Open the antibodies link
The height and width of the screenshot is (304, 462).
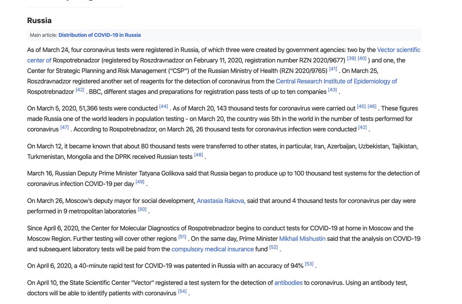(x=288, y=283)
